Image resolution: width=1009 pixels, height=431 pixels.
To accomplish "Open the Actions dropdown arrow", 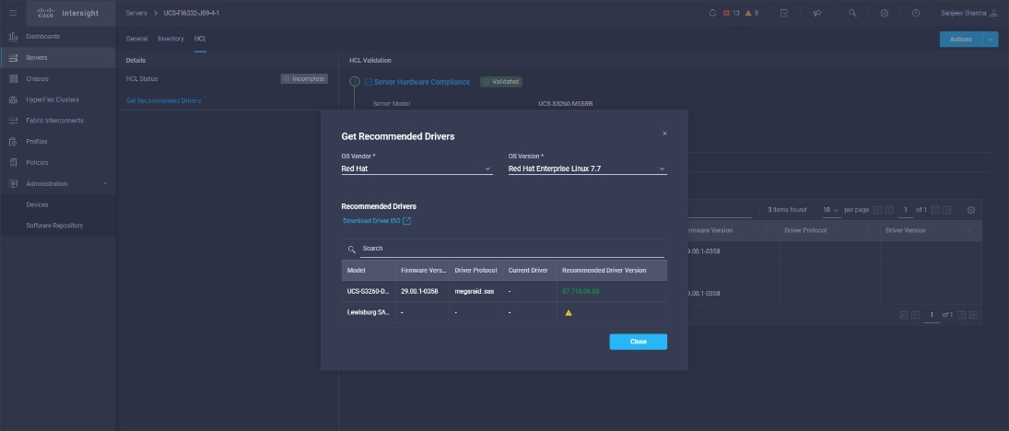I will pos(991,40).
